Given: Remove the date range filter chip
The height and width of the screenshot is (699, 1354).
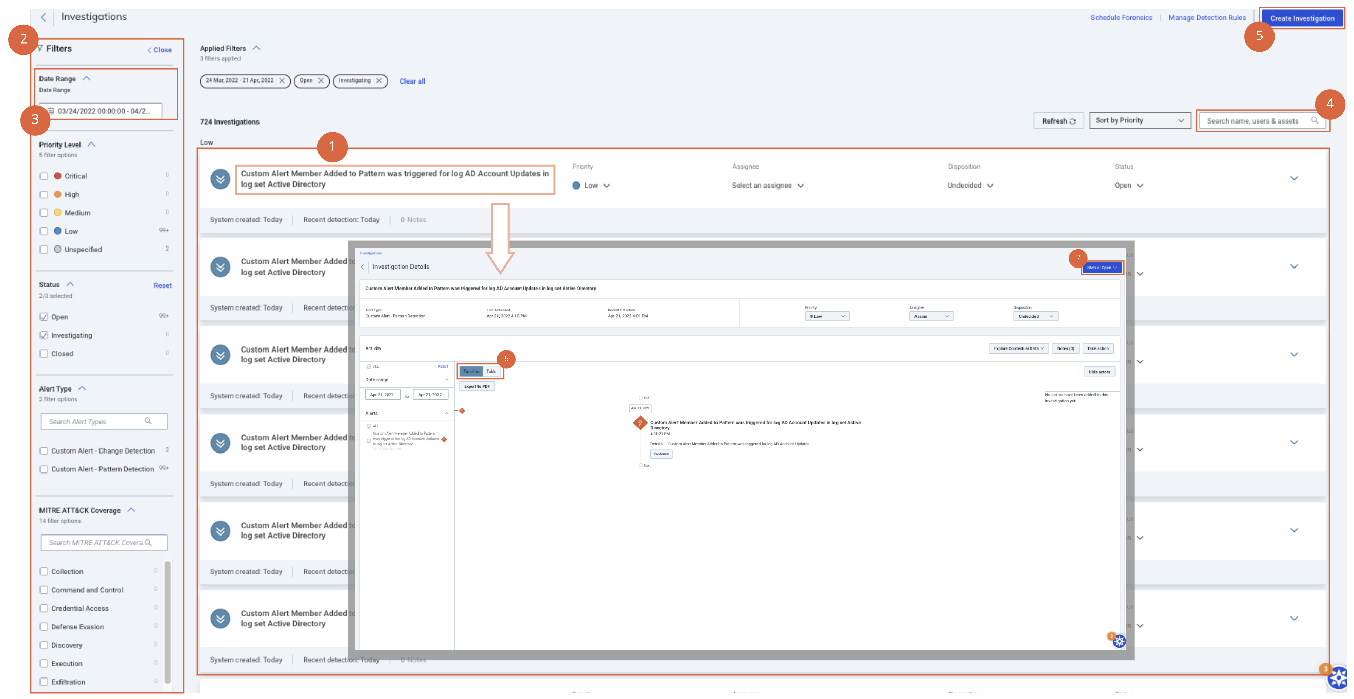Looking at the screenshot, I should [282, 81].
